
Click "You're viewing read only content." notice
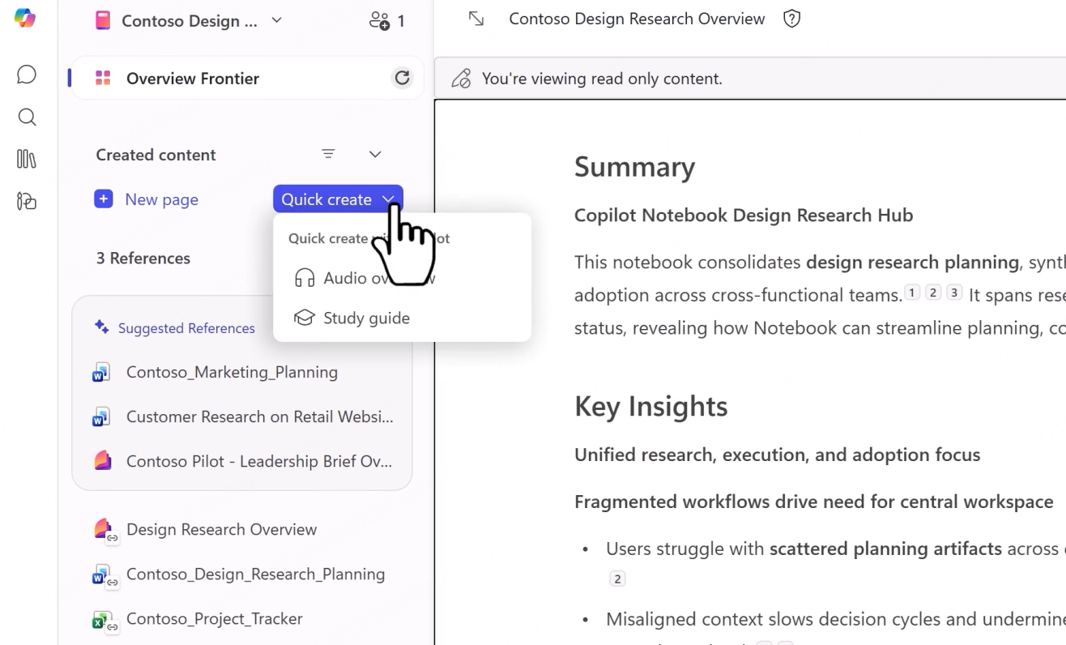tap(602, 79)
